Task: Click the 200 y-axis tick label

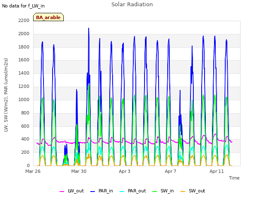Action: 25,152
